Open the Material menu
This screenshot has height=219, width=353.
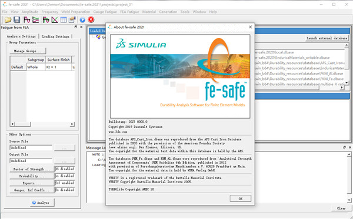[x=149, y=12]
